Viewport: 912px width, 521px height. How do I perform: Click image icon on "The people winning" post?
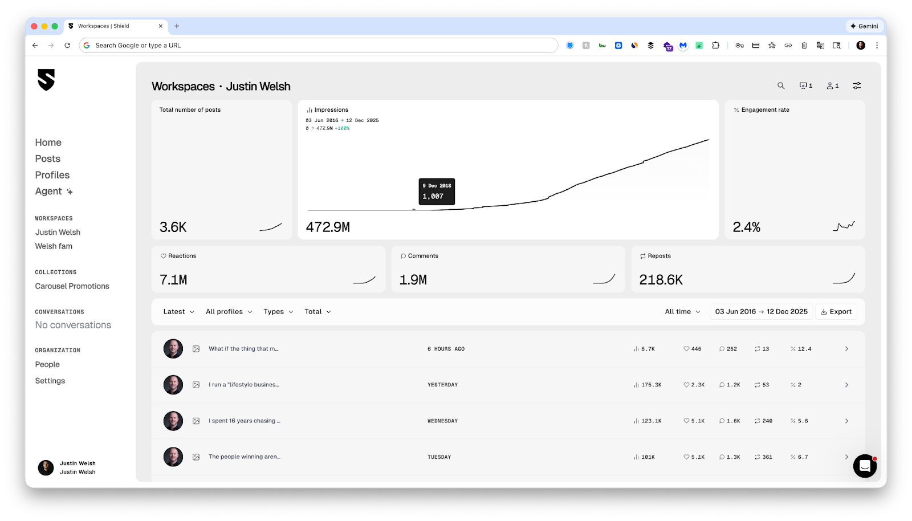coord(196,457)
